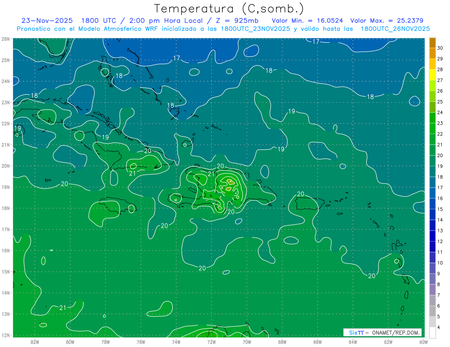Click the 82W longitude axis label
Image resolution: width=450 pixels, height=347 pixels.
pyautogui.click(x=35, y=341)
